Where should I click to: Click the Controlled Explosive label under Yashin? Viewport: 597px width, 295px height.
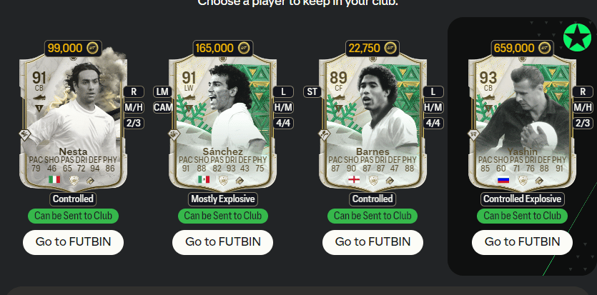[x=522, y=199]
